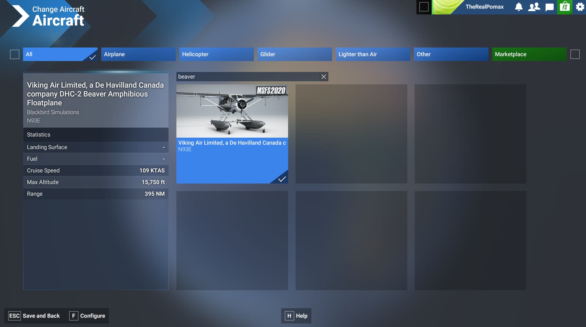Click the Change Aircraft heading text
Viewport: 586px width, 327px height.
tap(58, 9)
